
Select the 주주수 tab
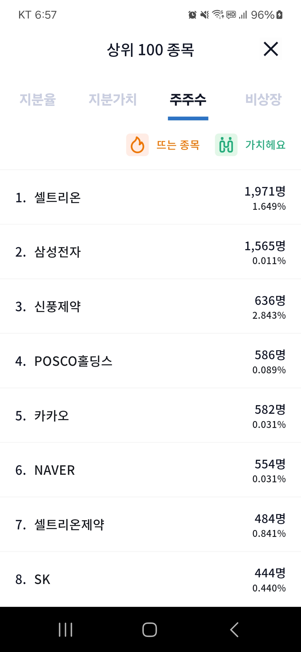pyautogui.click(x=188, y=99)
